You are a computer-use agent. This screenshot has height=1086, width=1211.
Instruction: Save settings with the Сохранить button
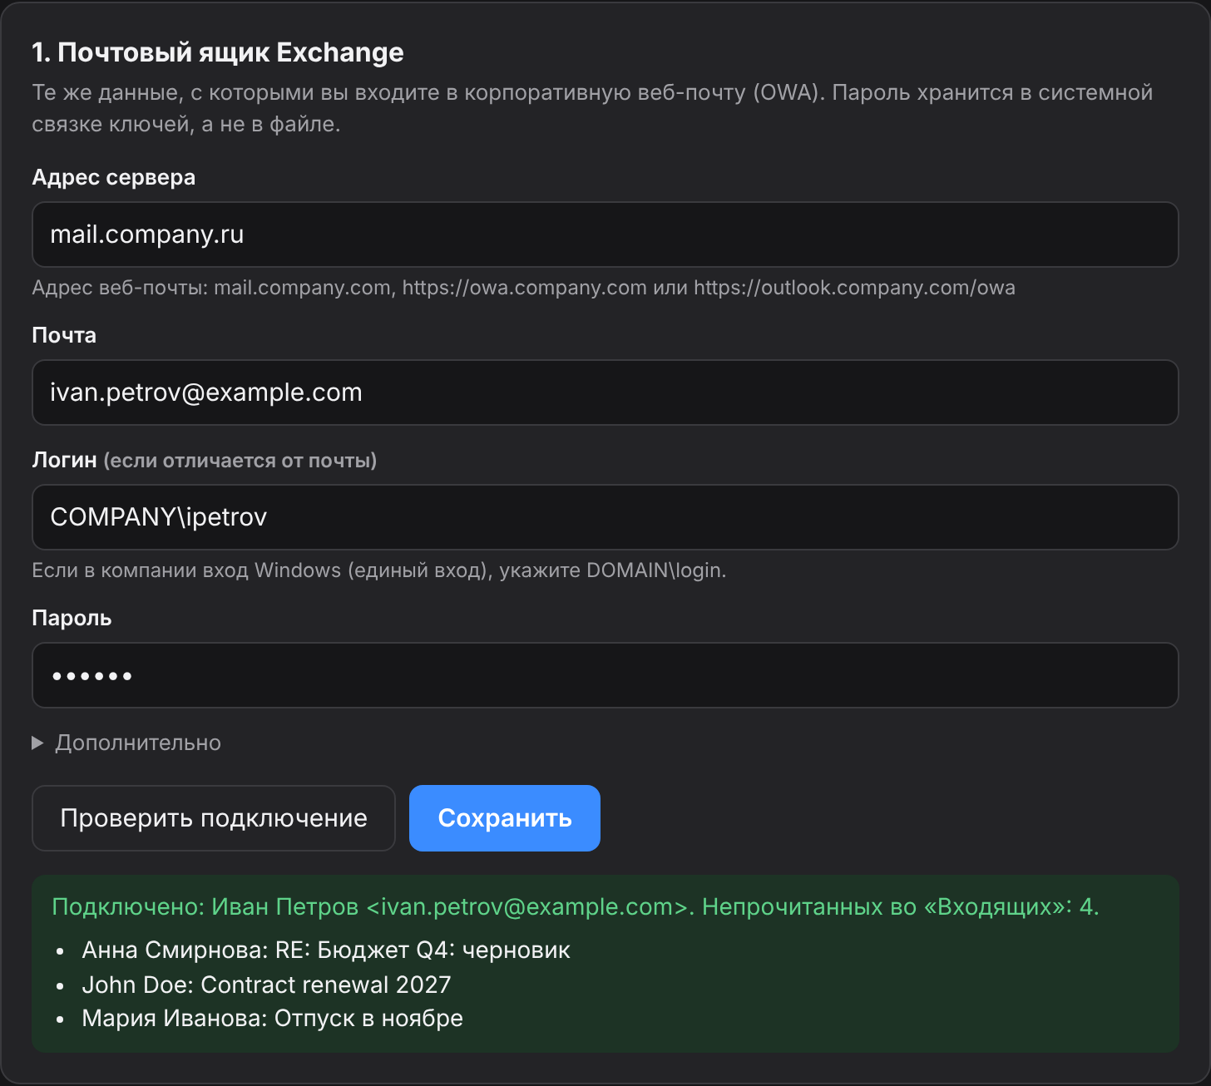tap(505, 818)
